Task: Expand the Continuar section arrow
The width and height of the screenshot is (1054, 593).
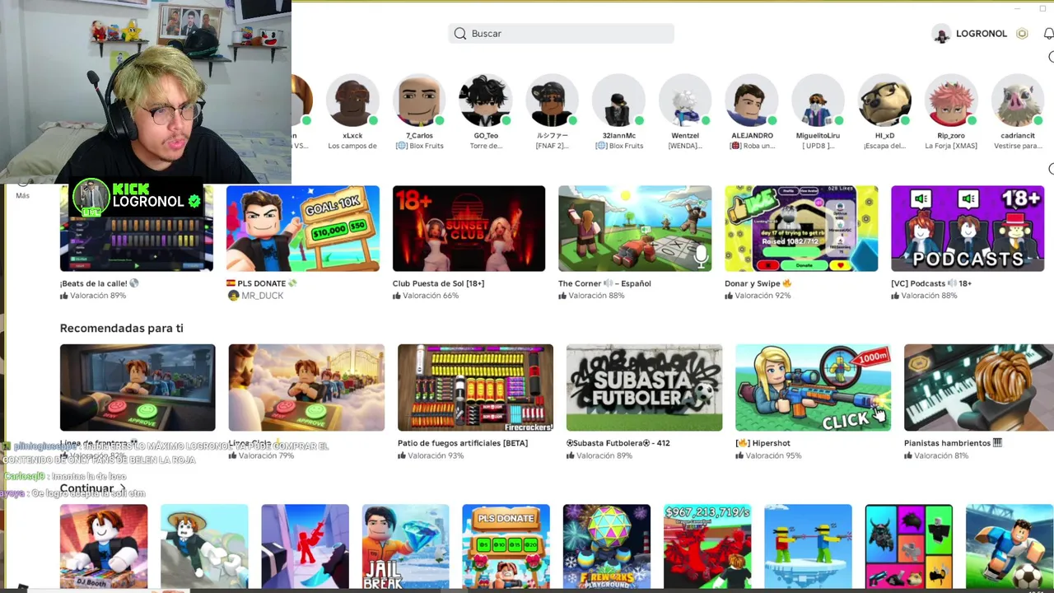Action: point(123,488)
